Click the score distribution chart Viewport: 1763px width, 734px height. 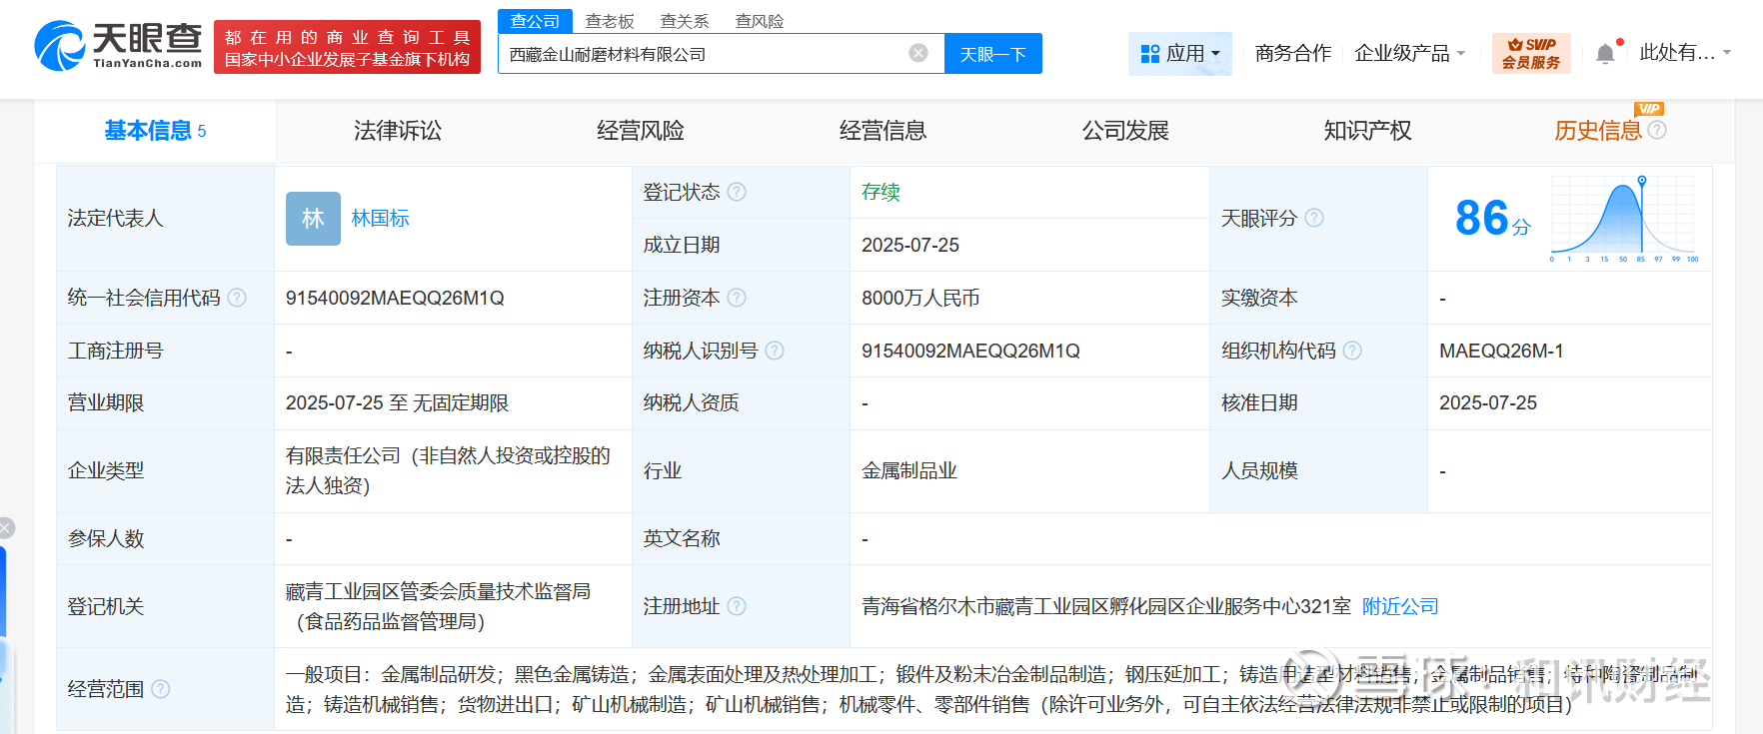point(1624,219)
